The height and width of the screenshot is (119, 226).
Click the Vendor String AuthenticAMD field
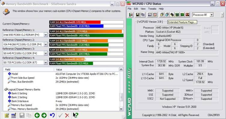click(x=178, y=36)
